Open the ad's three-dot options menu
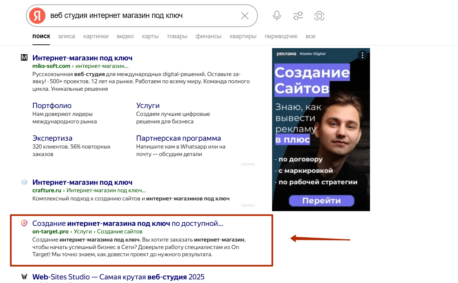Image resolution: width=458 pixels, height=283 pixels. [363, 55]
